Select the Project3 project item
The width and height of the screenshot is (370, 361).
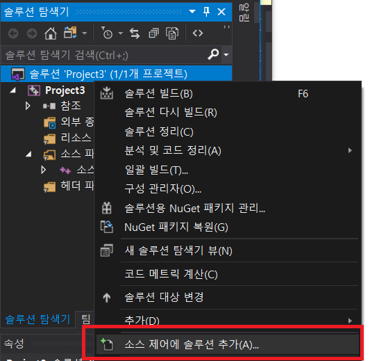(x=65, y=90)
